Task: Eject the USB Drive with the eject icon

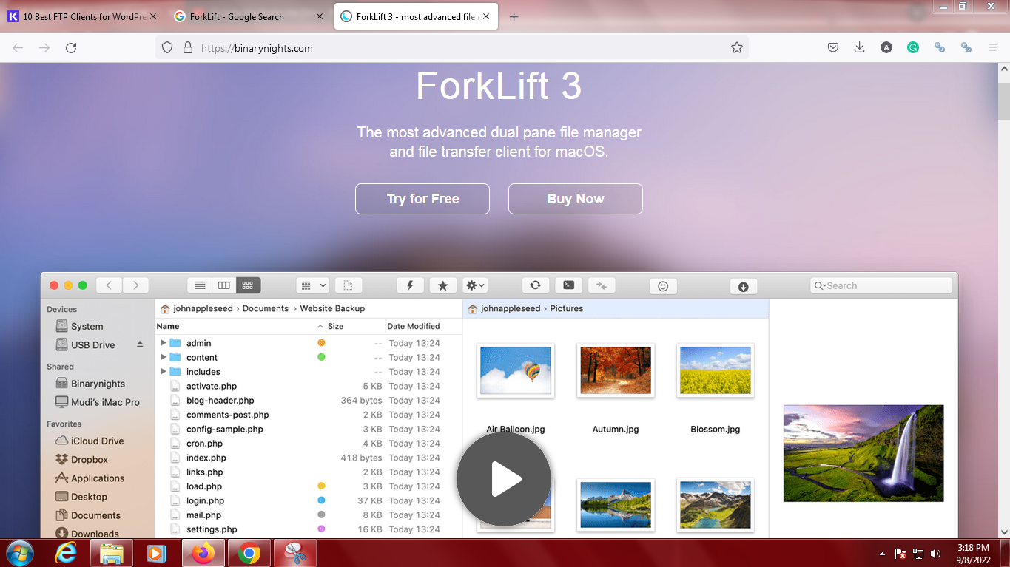Action: click(x=140, y=344)
